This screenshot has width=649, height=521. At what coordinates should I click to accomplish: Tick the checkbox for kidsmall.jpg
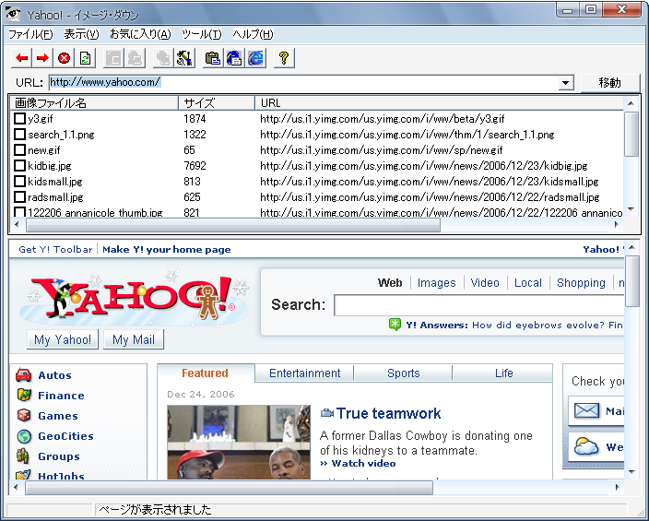(19, 182)
